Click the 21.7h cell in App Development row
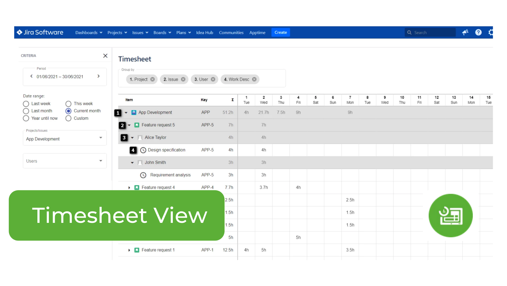507x286 pixels. (x=264, y=112)
